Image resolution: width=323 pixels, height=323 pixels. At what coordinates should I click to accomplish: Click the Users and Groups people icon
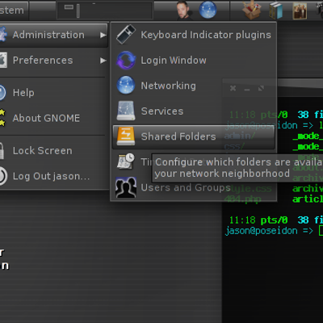click(126, 187)
